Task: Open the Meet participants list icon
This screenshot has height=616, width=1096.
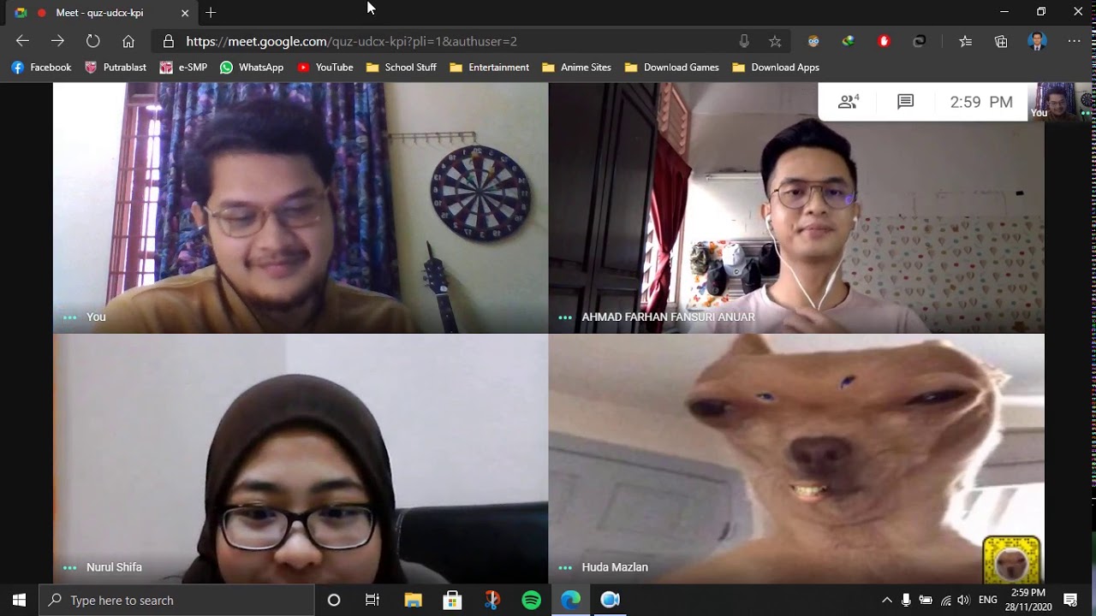Action: coord(849,102)
